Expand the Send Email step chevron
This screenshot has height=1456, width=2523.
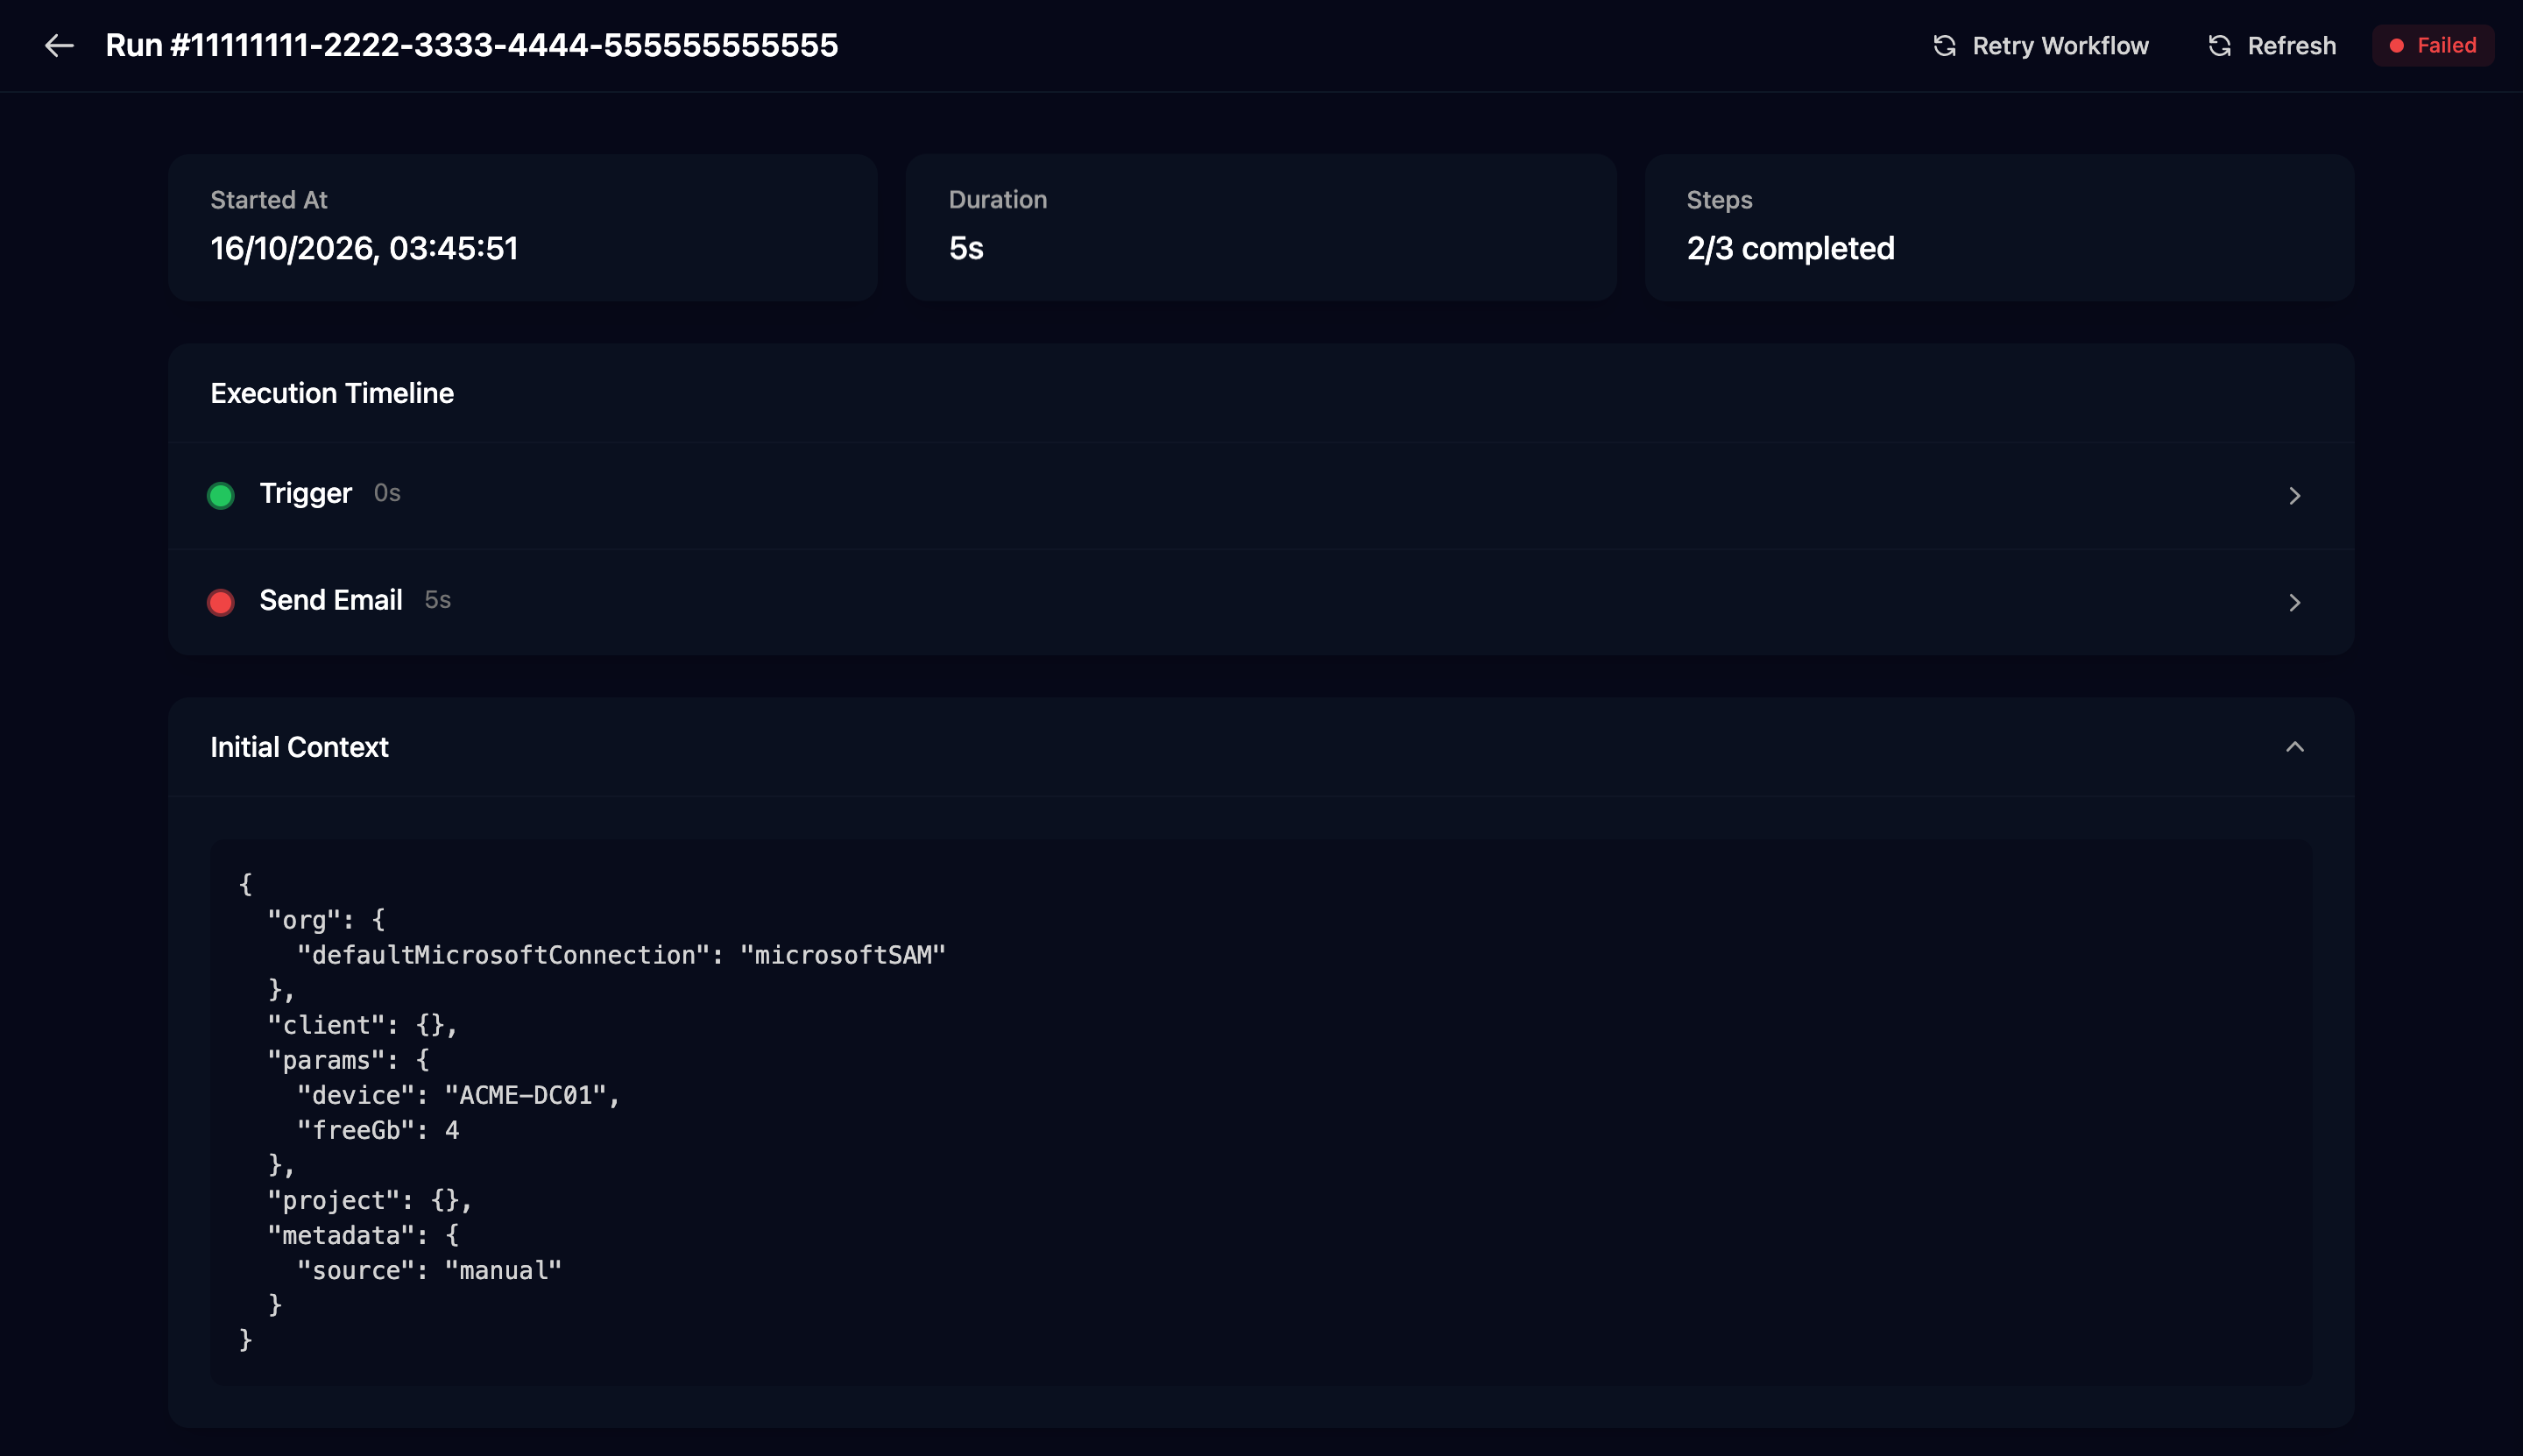click(x=2294, y=602)
